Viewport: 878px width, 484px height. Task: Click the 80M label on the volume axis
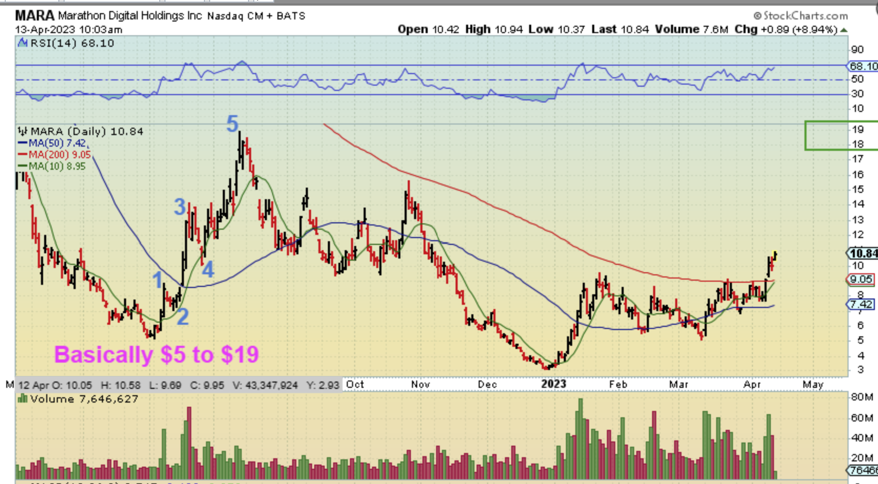[862, 397]
